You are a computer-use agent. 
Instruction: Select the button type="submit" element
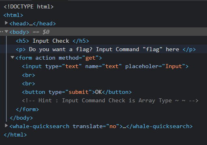(77, 92)
